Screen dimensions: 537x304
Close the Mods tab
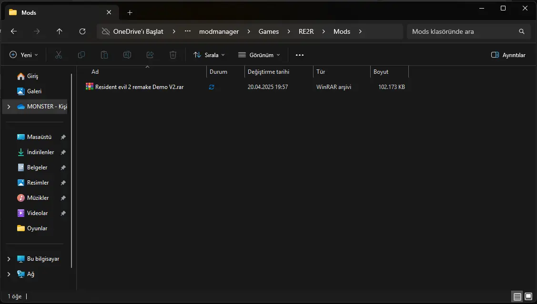click(x=109, y=12)
